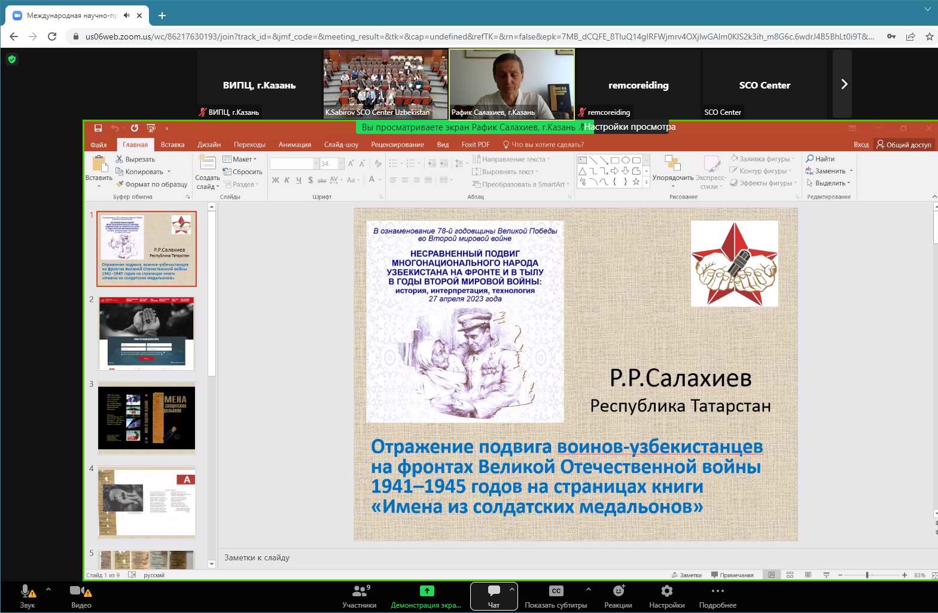Expand audio options arrow next to microphone
This screenshot has width=938, height=613.
[x=48, y=590]
